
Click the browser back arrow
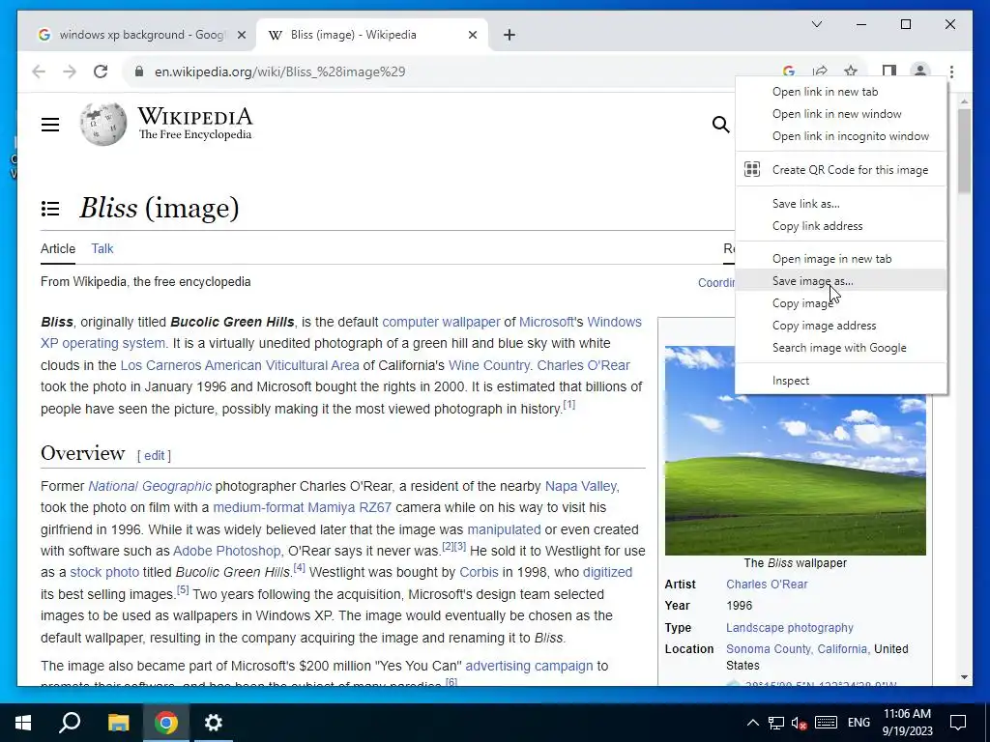pyautogui.click(x=39, y=71)
